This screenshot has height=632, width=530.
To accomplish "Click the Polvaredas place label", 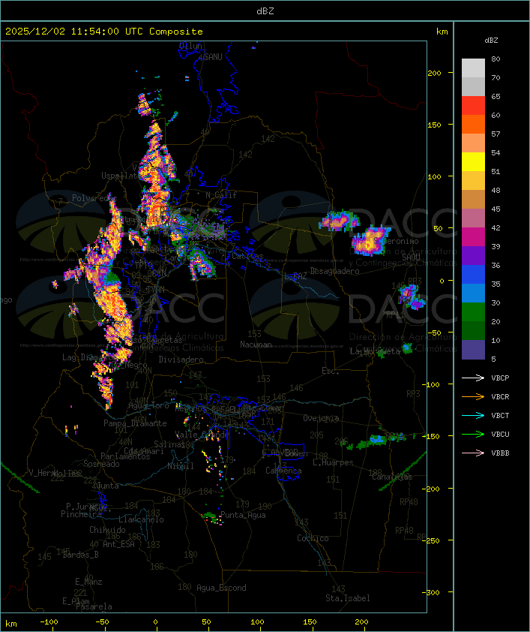I will (94, 198).
